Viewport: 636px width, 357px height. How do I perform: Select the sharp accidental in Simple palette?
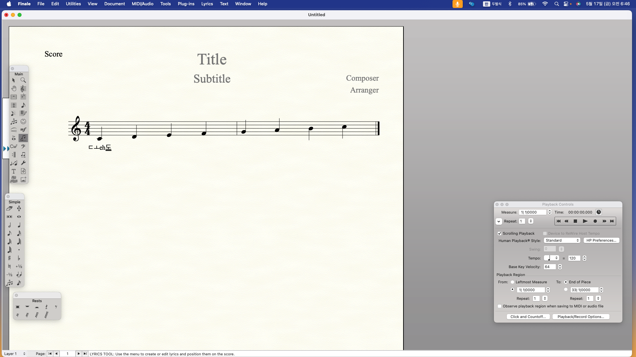[9, 258]
